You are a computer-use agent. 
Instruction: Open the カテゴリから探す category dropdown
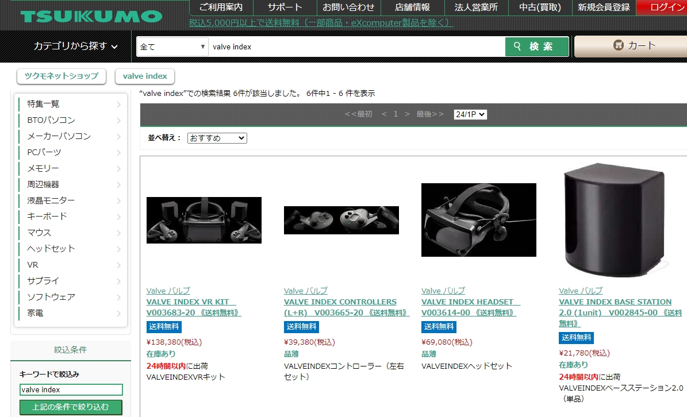(76, 46)
